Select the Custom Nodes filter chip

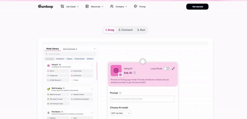tap(79, 59)
